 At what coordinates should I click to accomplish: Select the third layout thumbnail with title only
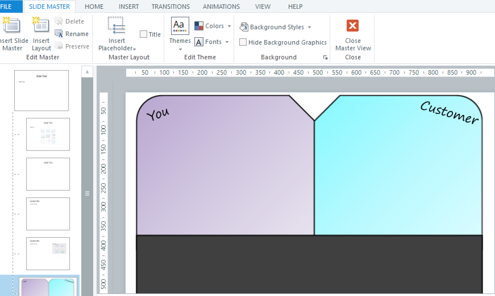[48, 174]
